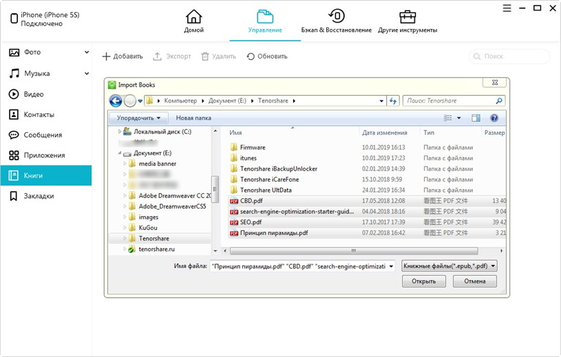Click the Открыть button
Viewport: 561px width, 357px height.
point(424,281)
